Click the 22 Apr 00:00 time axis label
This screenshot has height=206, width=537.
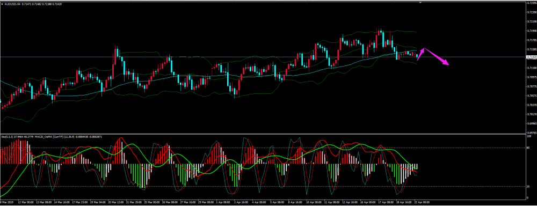422,202
